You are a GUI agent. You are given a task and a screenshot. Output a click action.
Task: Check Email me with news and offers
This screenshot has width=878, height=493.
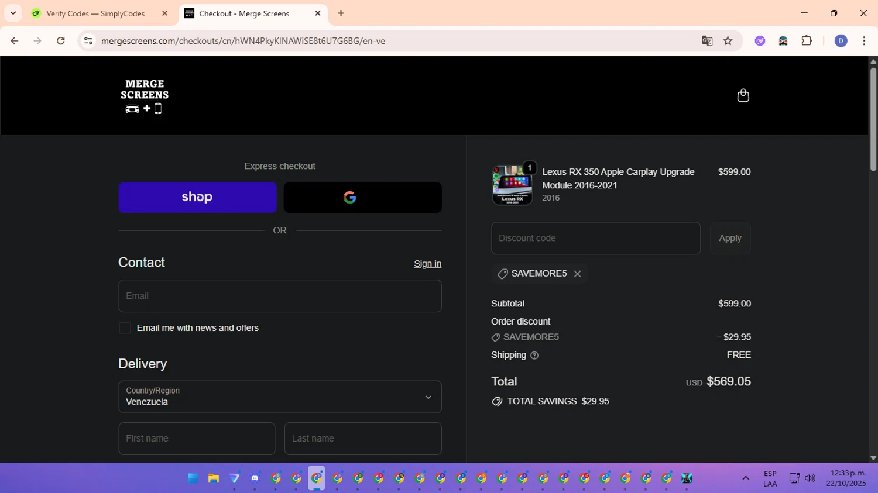pyautogui.click(x=125, y=328)
